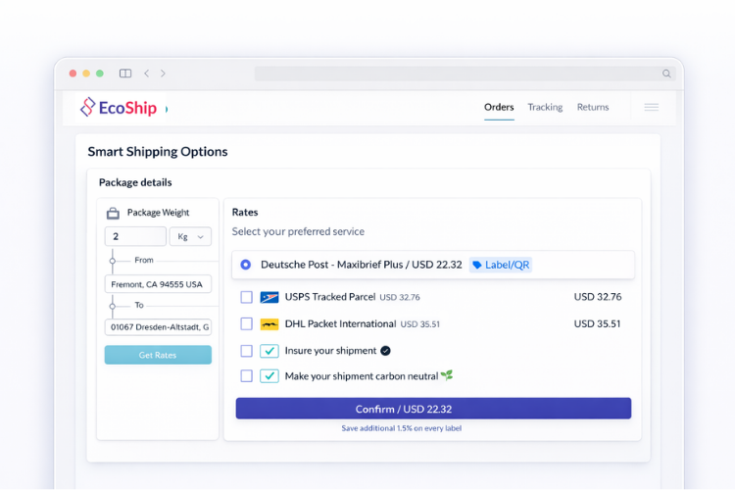Image resolution: width=735 pixels, height=490 pixels.
Task: Toggle the browser sidebar panel icon
Action: [x=125, y=73]
